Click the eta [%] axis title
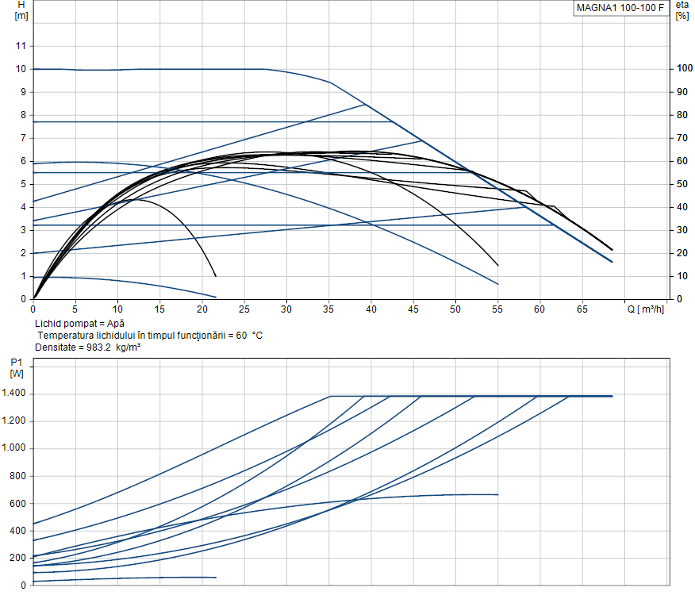Image resolution: width=695 pixels, height=599 pixels. click(x=682, y=10)
